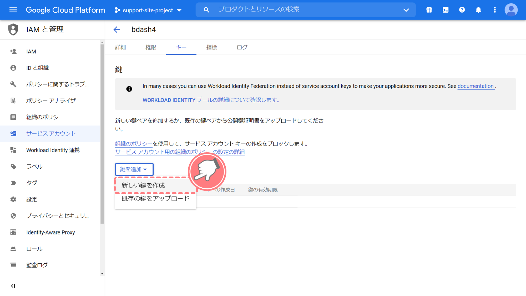The height and width of the screenshot is (296, 526).
Task: Open the user account avatar
Action: (511, 10)
